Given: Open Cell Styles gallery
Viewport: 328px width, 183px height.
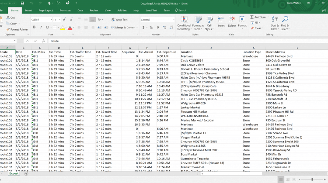Looking at the screenshot, I should click(209, 23).
